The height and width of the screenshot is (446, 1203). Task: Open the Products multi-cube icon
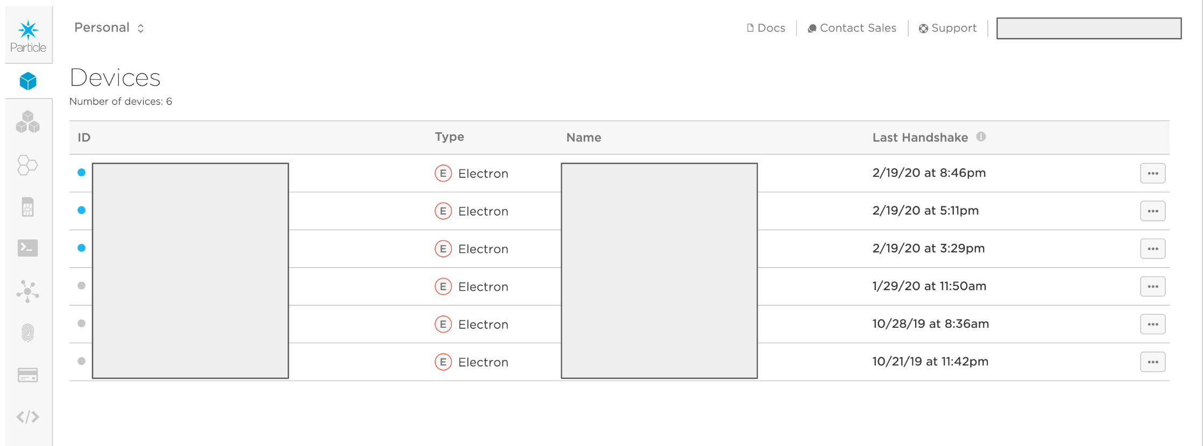coord(28,122)
